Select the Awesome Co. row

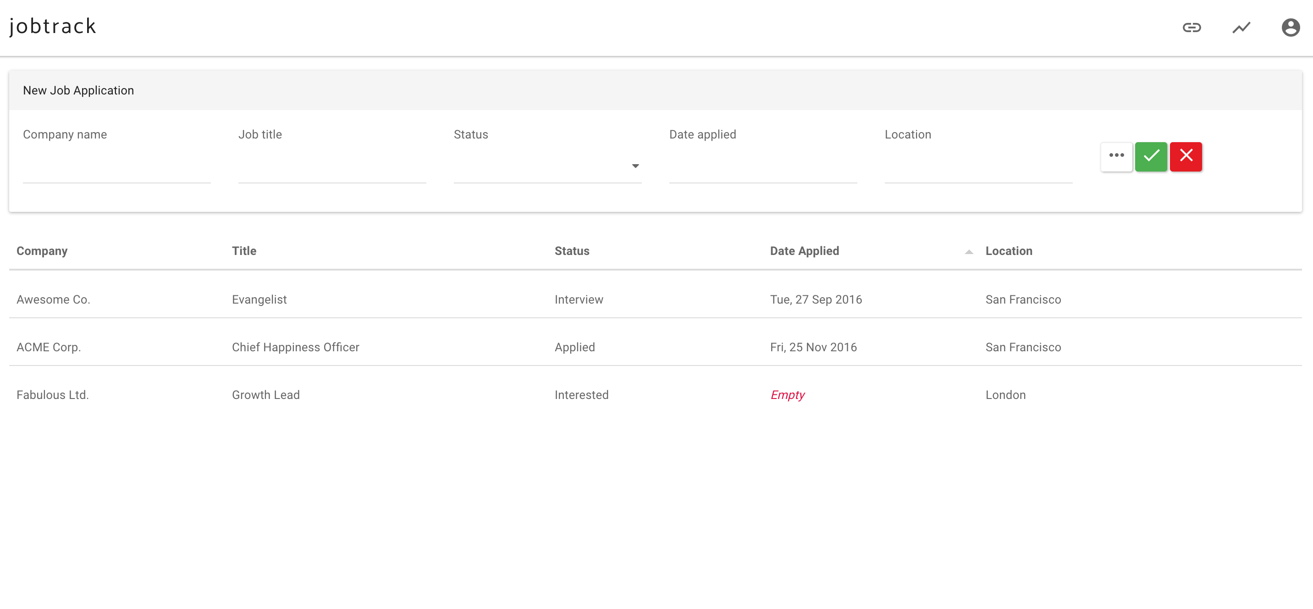click(53, 299)
